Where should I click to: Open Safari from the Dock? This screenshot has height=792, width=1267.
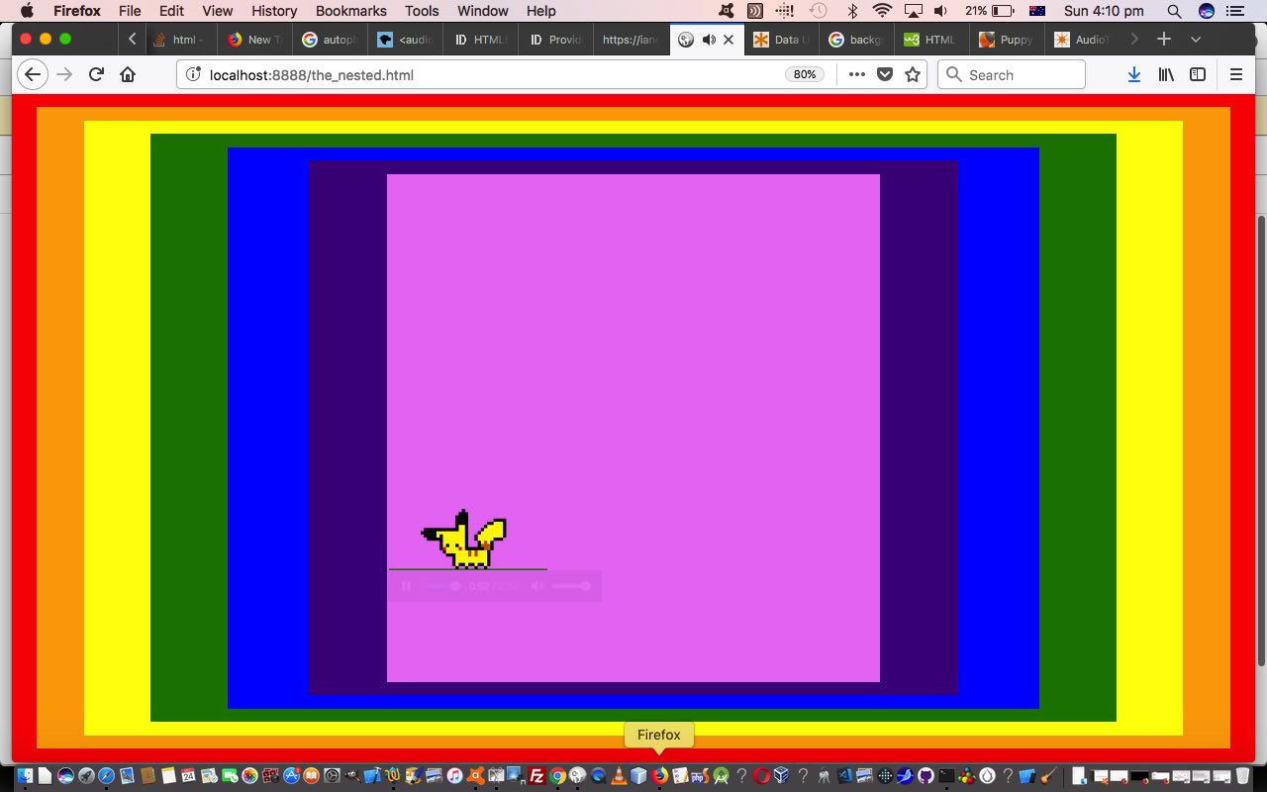[106, 776]
